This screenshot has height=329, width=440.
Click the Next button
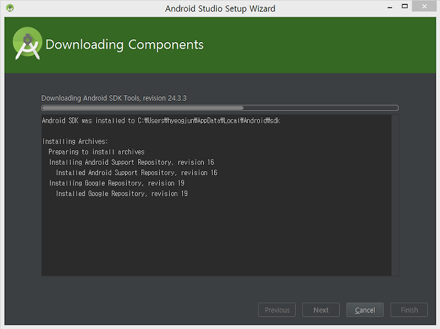coord(321,309)
